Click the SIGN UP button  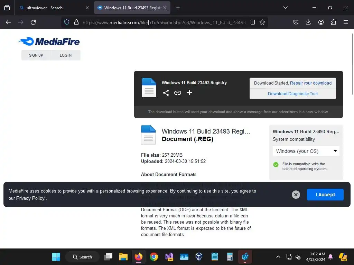point(36,55)
